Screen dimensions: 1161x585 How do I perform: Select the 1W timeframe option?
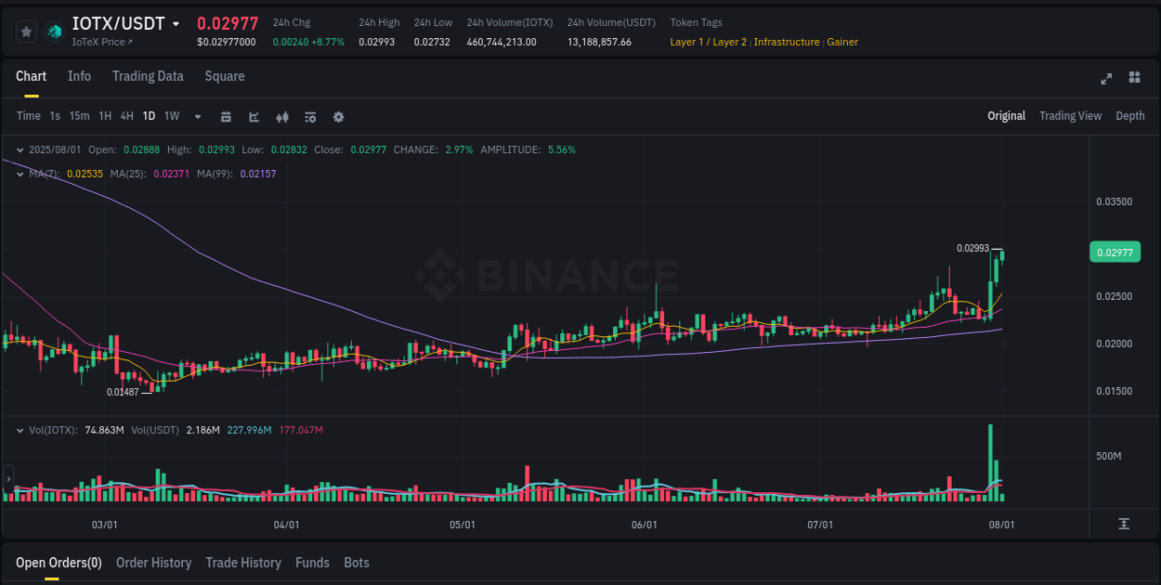(x=171, y=117)
